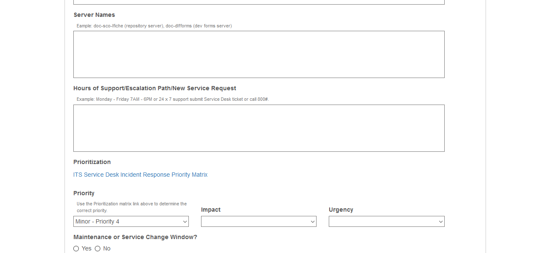Click the "Prioritization" section heading
This screenshot has height=253, width=545.
(92, 162)
